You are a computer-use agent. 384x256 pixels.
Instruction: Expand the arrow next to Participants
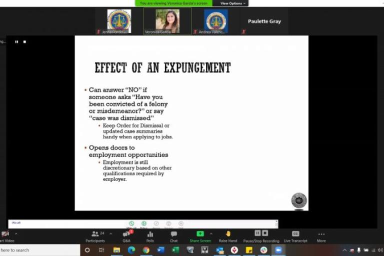(x=110, y=233)
